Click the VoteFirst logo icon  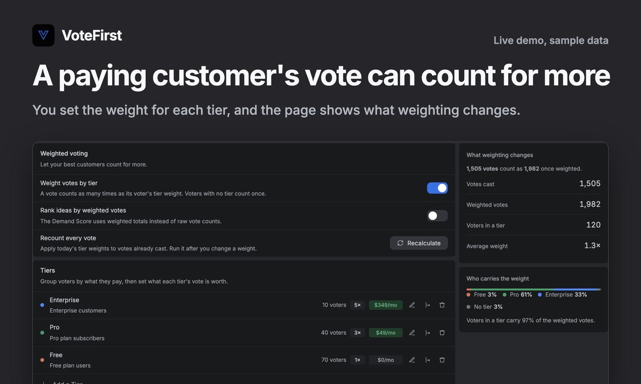point(43,35)
